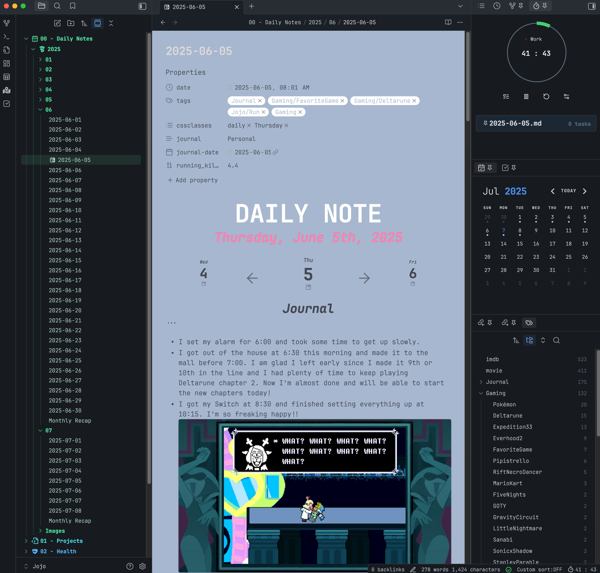The width and height of the screenshot is (600, 573).
Task: Reset the pomodoro timer
Action: 546,97
